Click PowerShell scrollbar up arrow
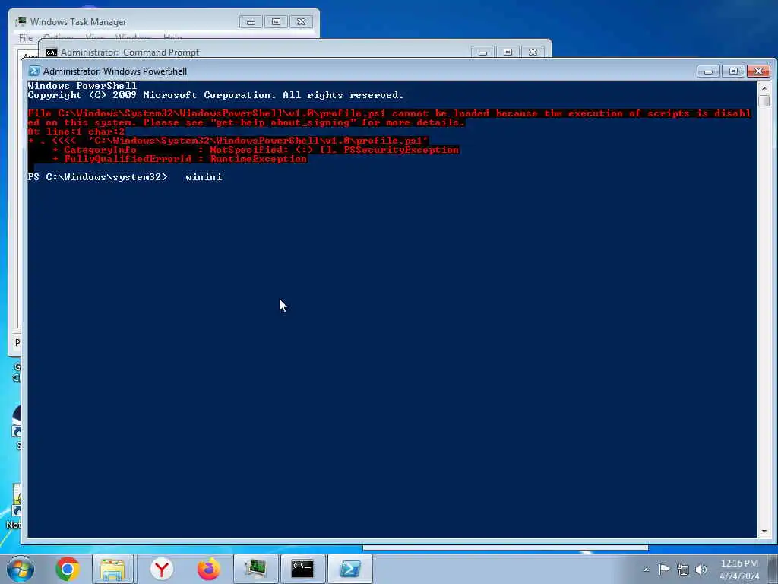Screen dimensions: 778x584 764,88
